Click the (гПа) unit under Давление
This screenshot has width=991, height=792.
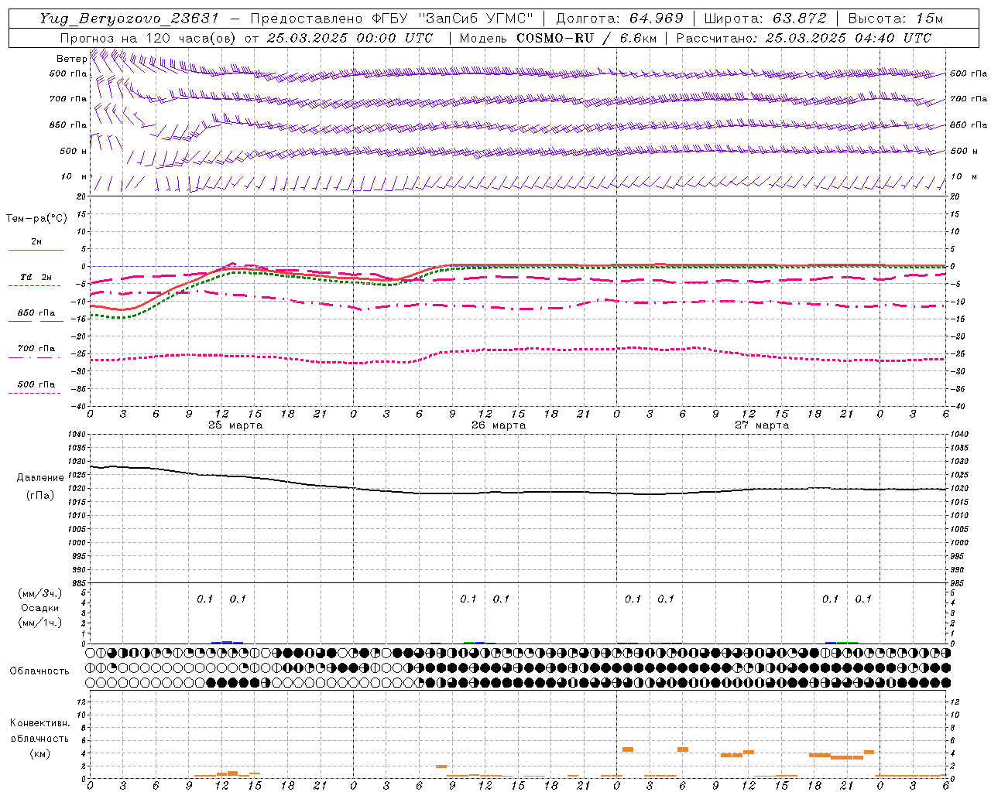click(x=40, y=495)
